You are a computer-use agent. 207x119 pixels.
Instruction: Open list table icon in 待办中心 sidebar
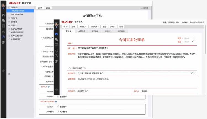pos(57,45)
